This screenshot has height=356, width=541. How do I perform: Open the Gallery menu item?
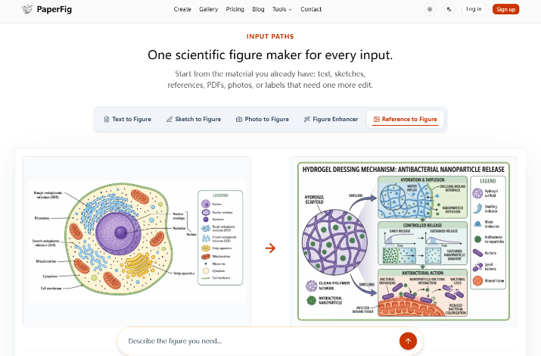pos(208,9)
